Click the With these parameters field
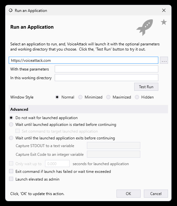 (x=107, y=69)
